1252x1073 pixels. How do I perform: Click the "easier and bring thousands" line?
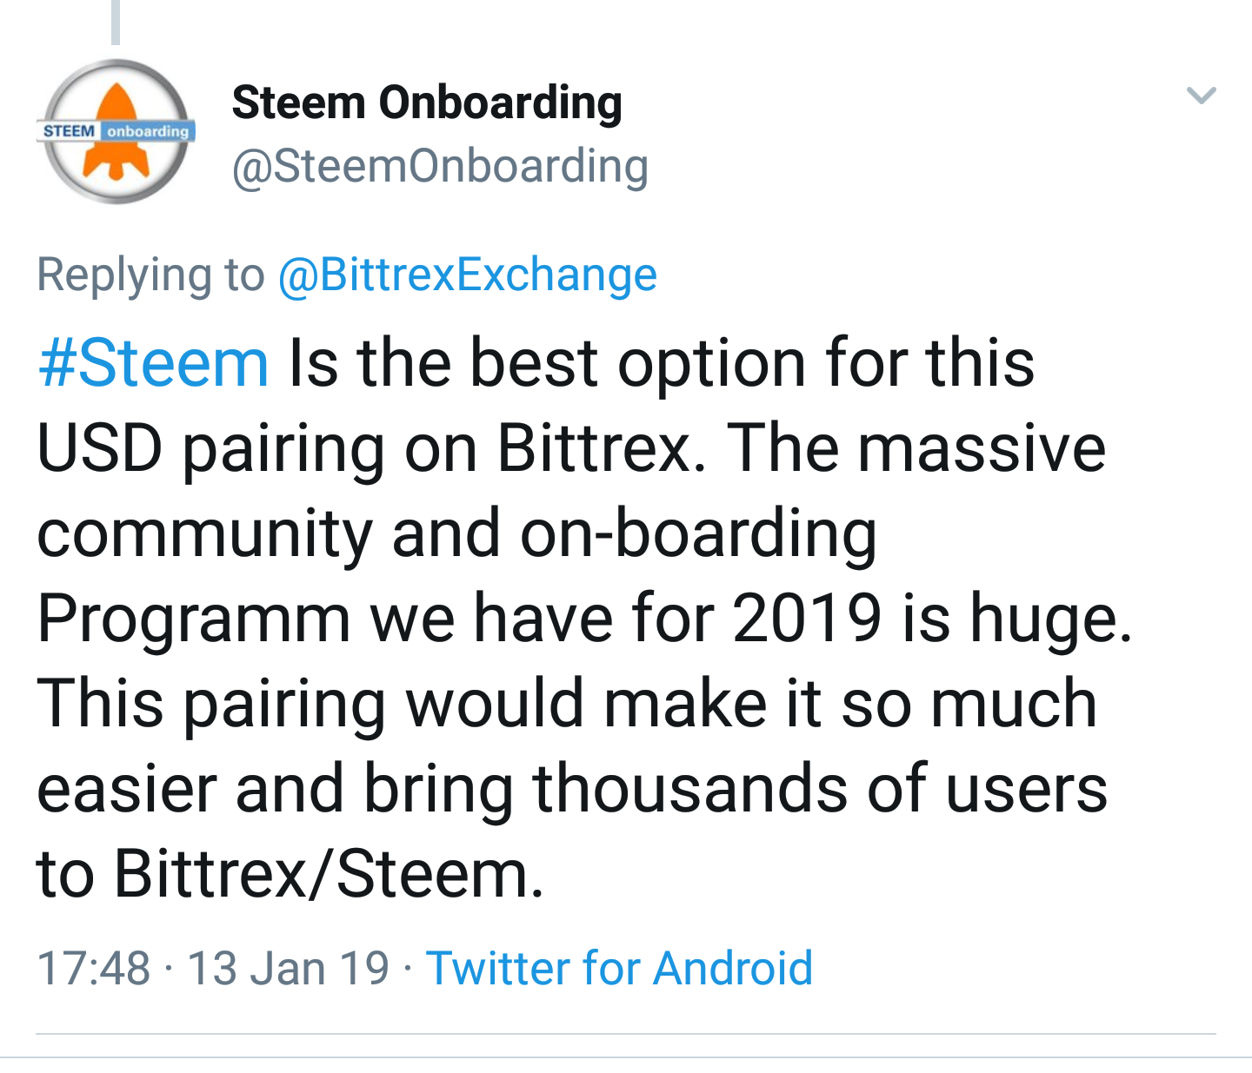coord(571,789)
